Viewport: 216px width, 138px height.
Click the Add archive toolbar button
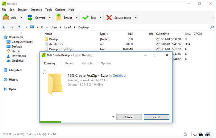10,18
